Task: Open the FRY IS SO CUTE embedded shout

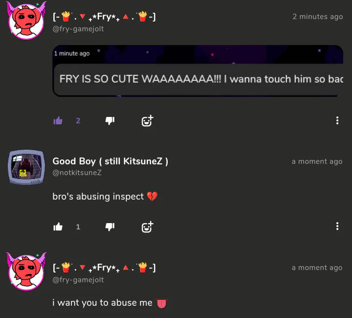Action: point(198,71)
